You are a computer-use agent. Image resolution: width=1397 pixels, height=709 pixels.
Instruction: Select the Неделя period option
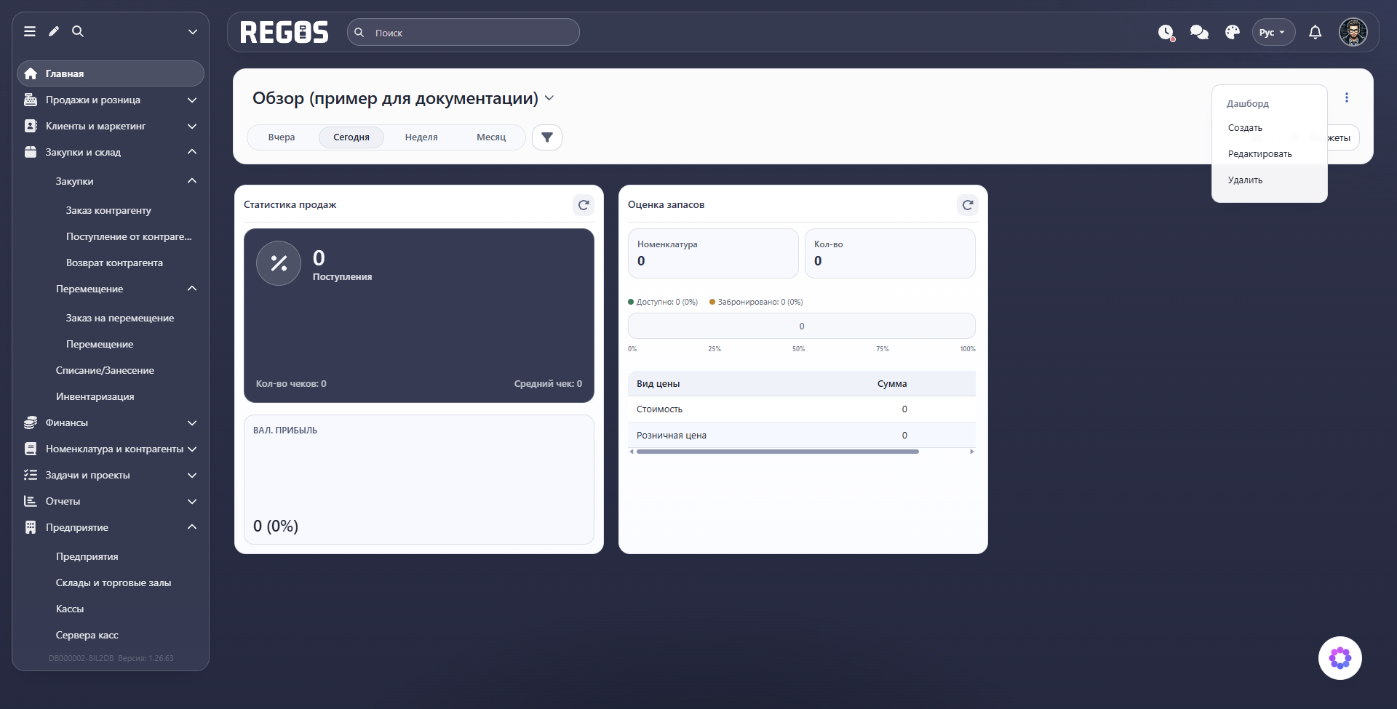coord(421,137)
